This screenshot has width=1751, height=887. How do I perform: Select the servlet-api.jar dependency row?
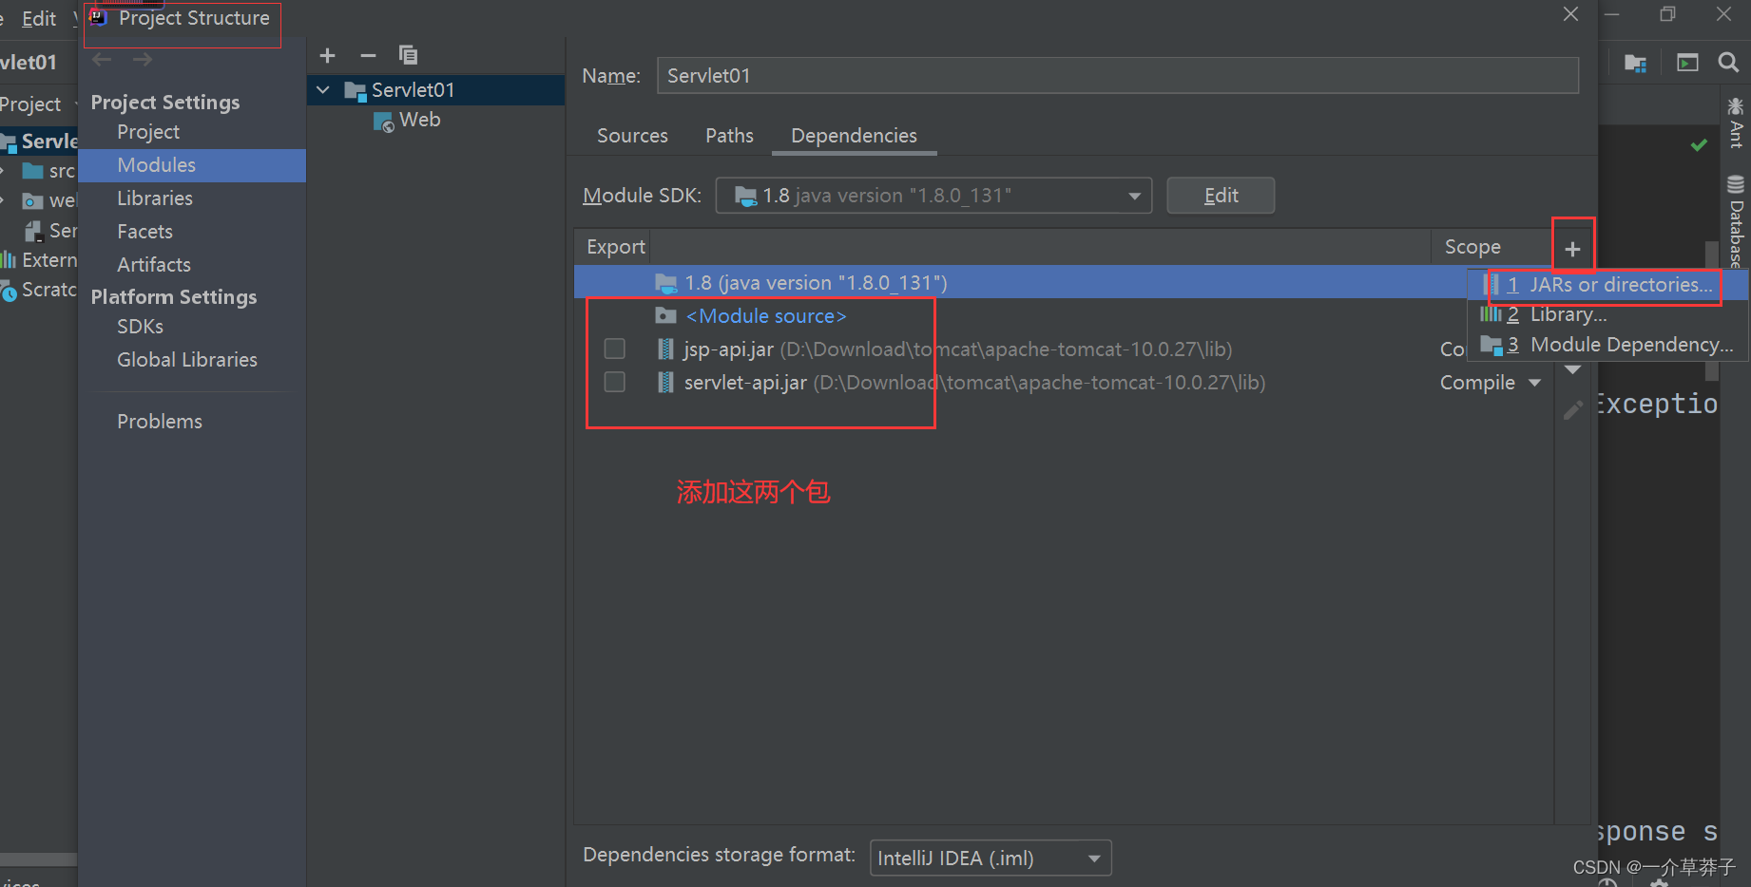pos(1063,383)
